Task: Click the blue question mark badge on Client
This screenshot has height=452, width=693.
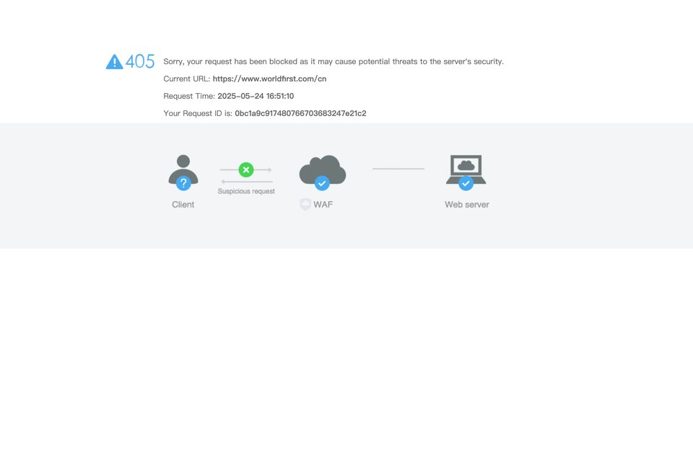Action: pyautogui.click(x=183, y=183)
